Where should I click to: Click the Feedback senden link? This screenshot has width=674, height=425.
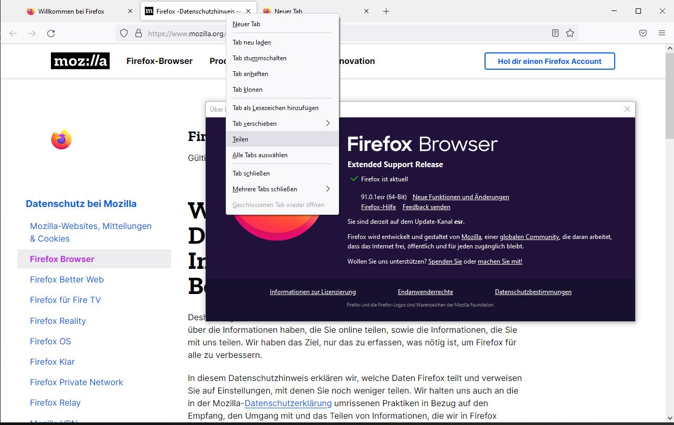[426, 207]
